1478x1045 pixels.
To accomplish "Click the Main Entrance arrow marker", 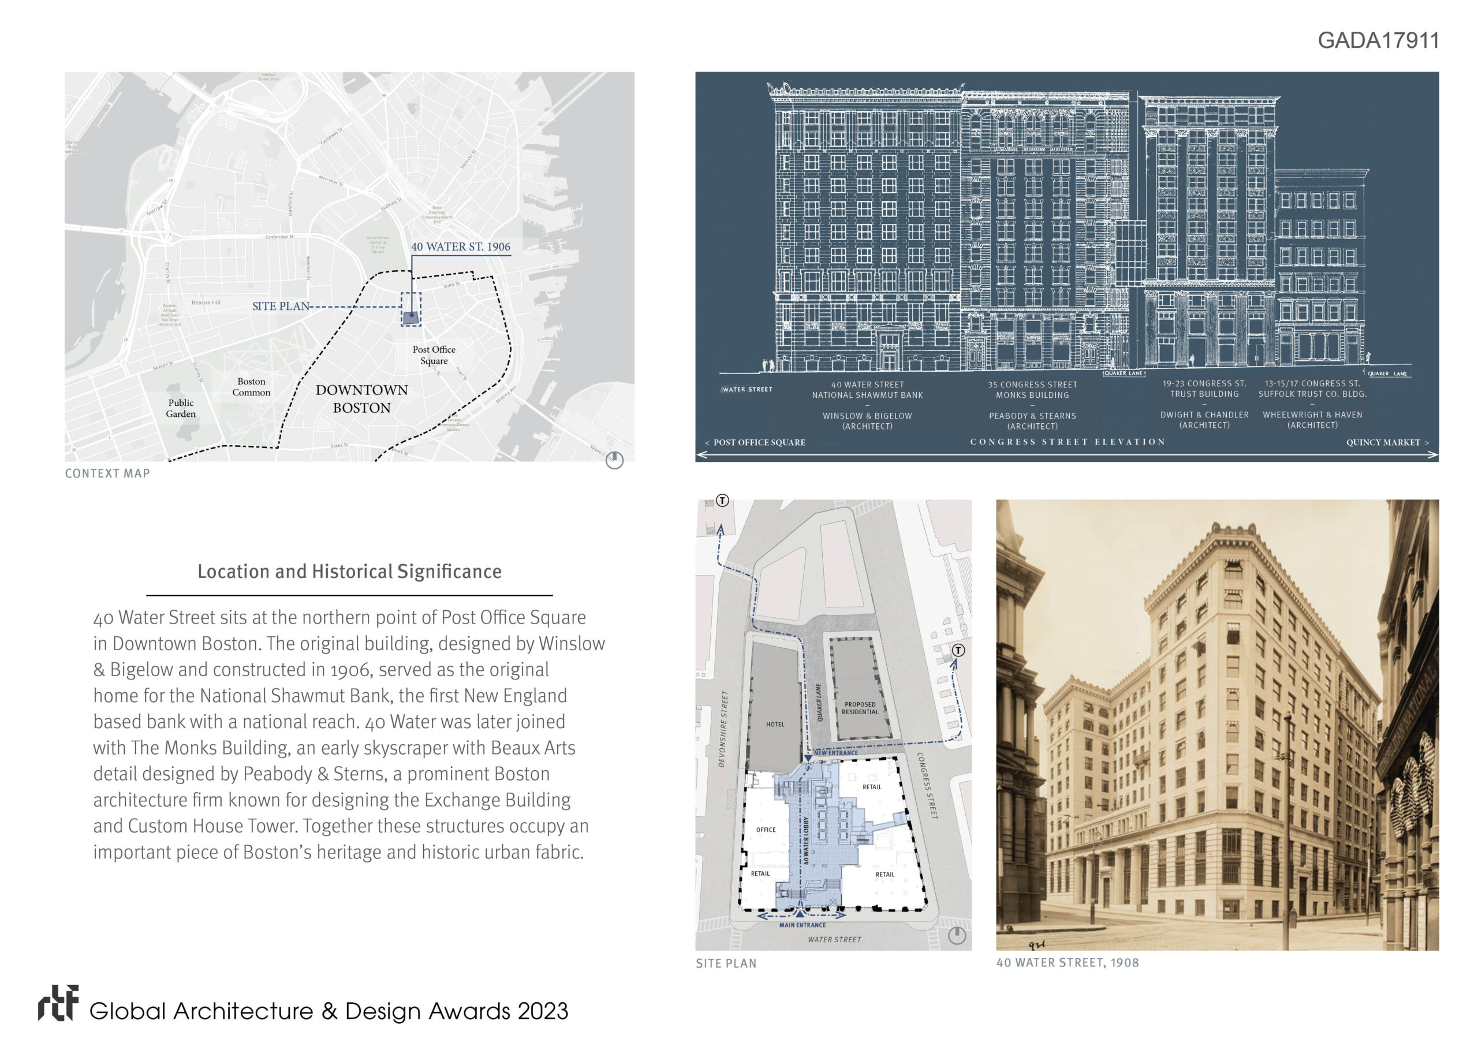I will (x=800, y=912).
